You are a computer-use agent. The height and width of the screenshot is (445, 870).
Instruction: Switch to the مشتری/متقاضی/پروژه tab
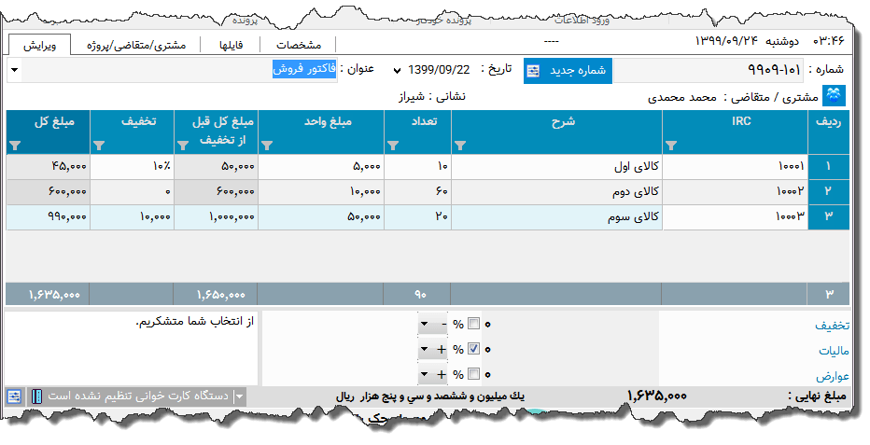pos(136,45)
